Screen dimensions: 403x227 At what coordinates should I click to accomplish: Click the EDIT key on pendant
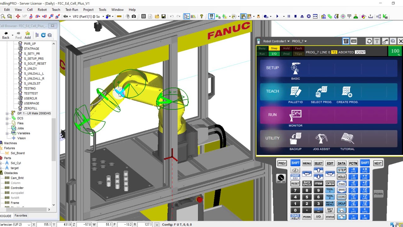pyautogui.click(x=330, y=163)
